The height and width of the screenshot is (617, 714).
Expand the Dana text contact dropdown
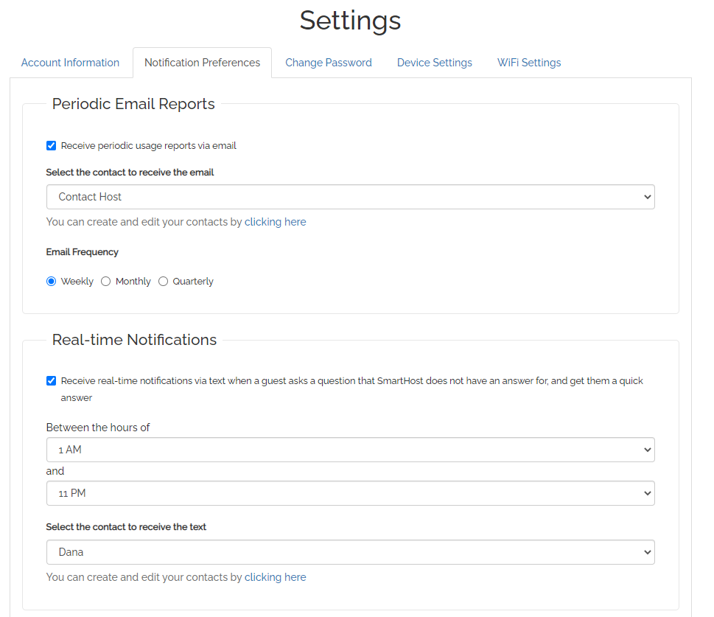(351, 552)
